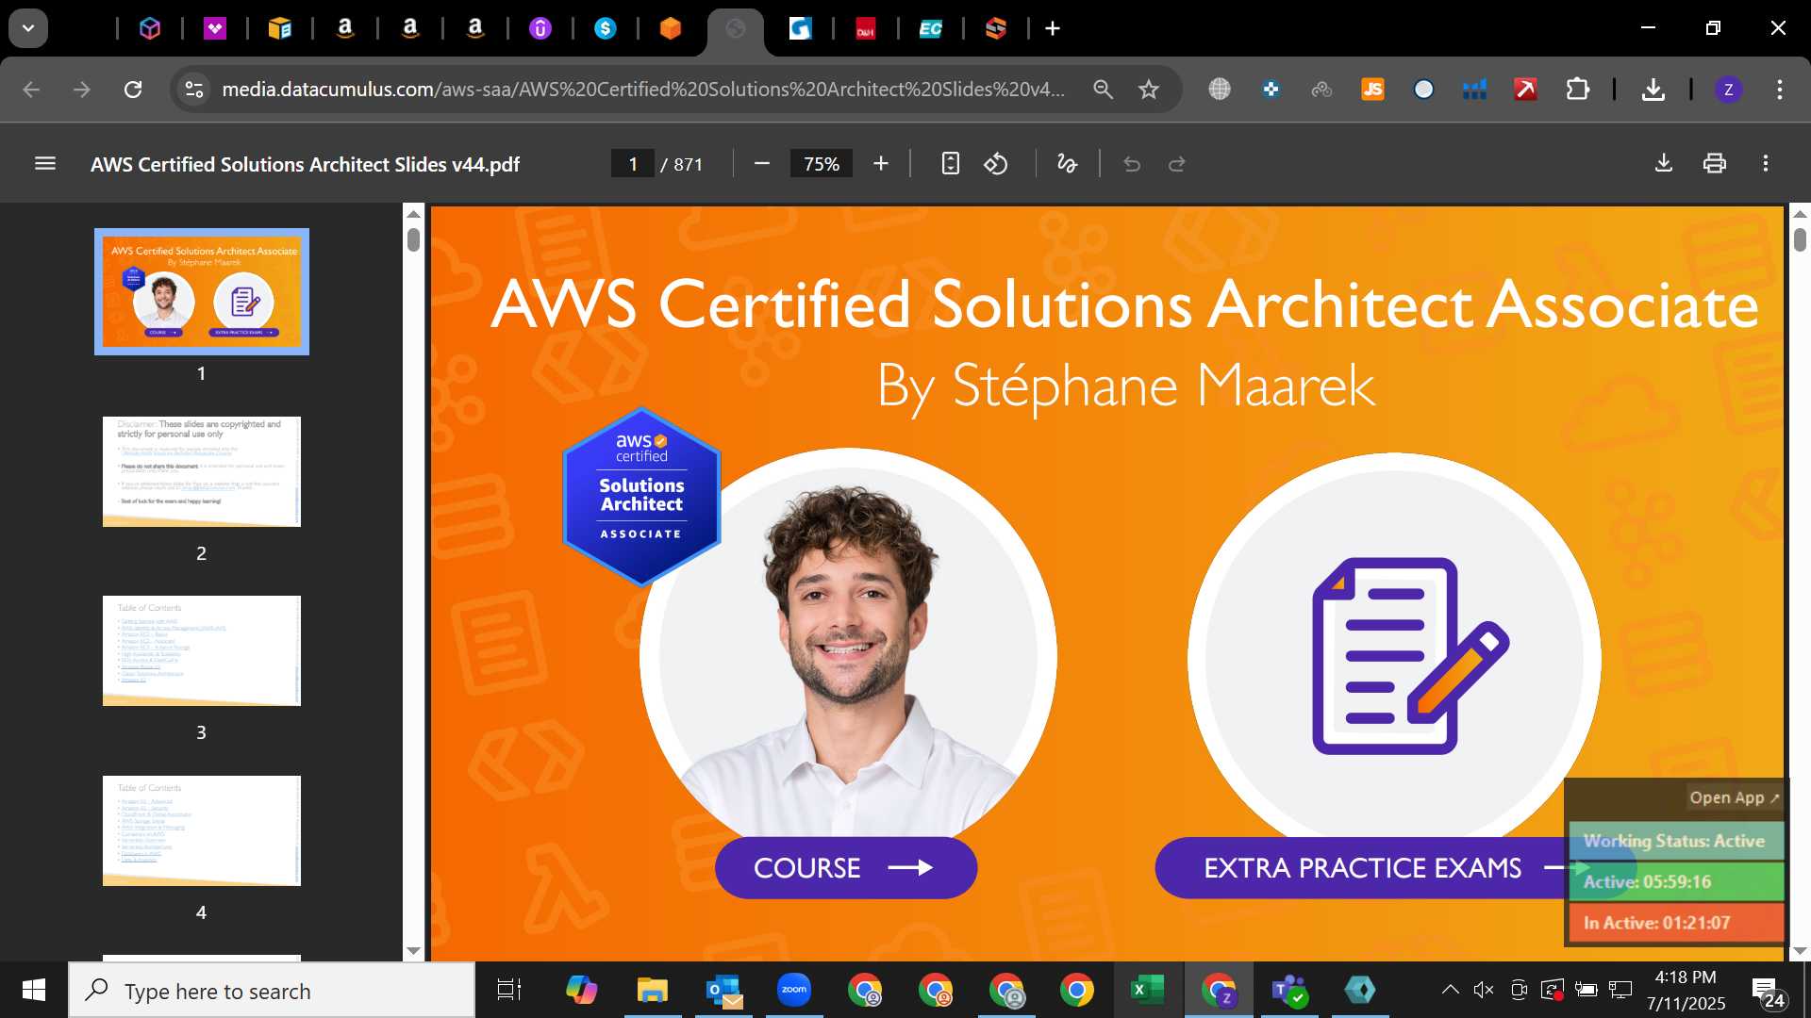The width and height of the screenshot is (1811, 1018).
Task: Open the Windows Start menu
Action: point(34,991)
